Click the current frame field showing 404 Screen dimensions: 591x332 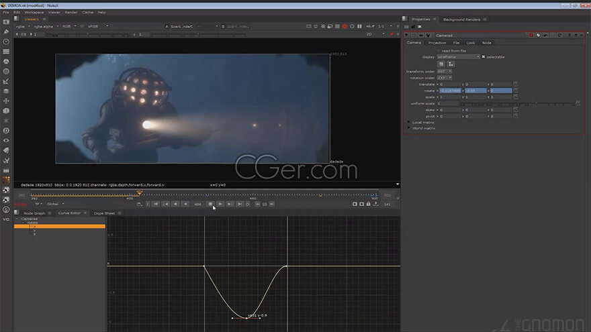197,205
